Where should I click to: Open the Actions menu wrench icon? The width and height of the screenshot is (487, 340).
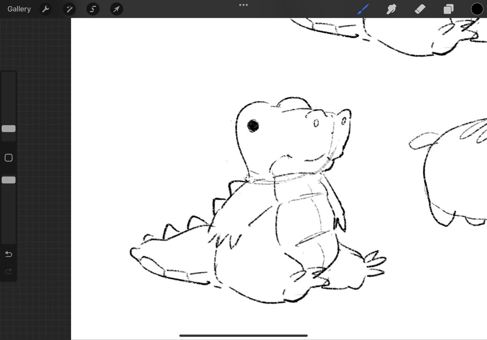pos(45,9)
